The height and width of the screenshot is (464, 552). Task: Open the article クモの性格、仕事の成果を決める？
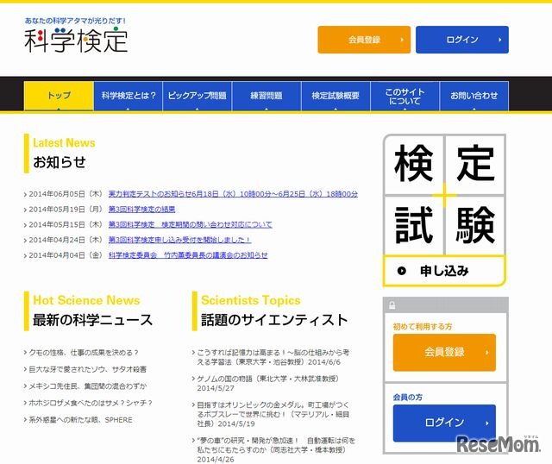[x=84, y=353]
